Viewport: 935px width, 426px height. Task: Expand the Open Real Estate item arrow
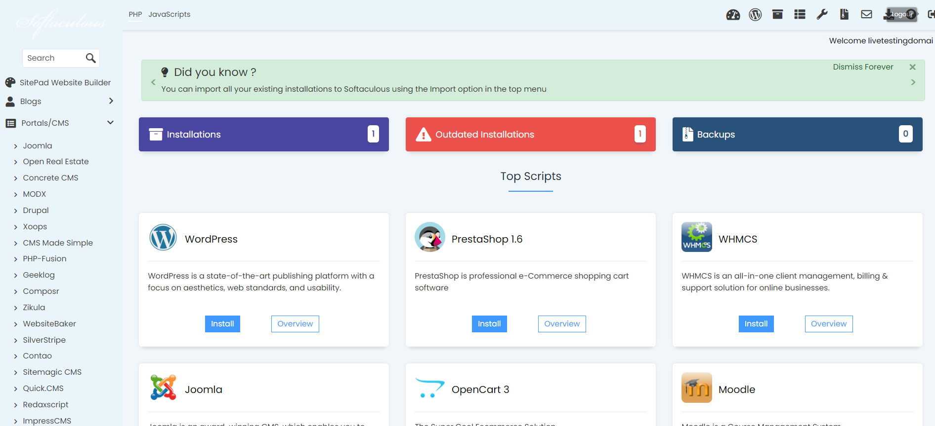point(16,162)
